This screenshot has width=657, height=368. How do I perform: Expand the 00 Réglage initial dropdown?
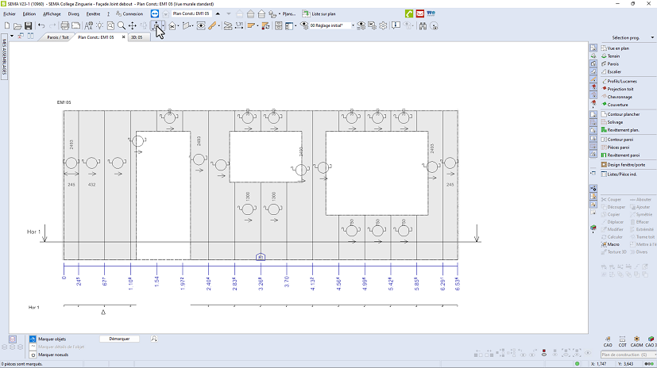(x=353, y=26)
